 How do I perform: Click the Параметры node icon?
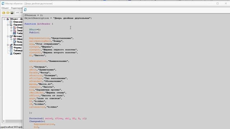[x=11, y=25]
